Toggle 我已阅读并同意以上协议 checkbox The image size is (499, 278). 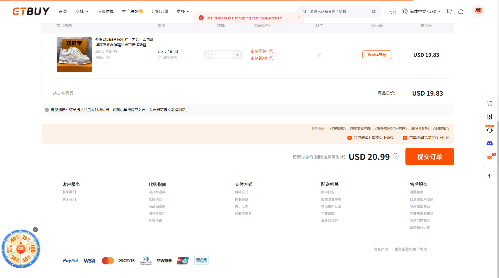coord(350,138)
